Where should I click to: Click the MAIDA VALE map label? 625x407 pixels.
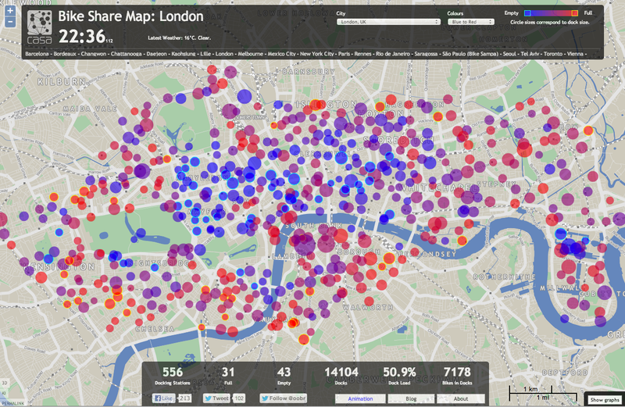pos(90,109)
